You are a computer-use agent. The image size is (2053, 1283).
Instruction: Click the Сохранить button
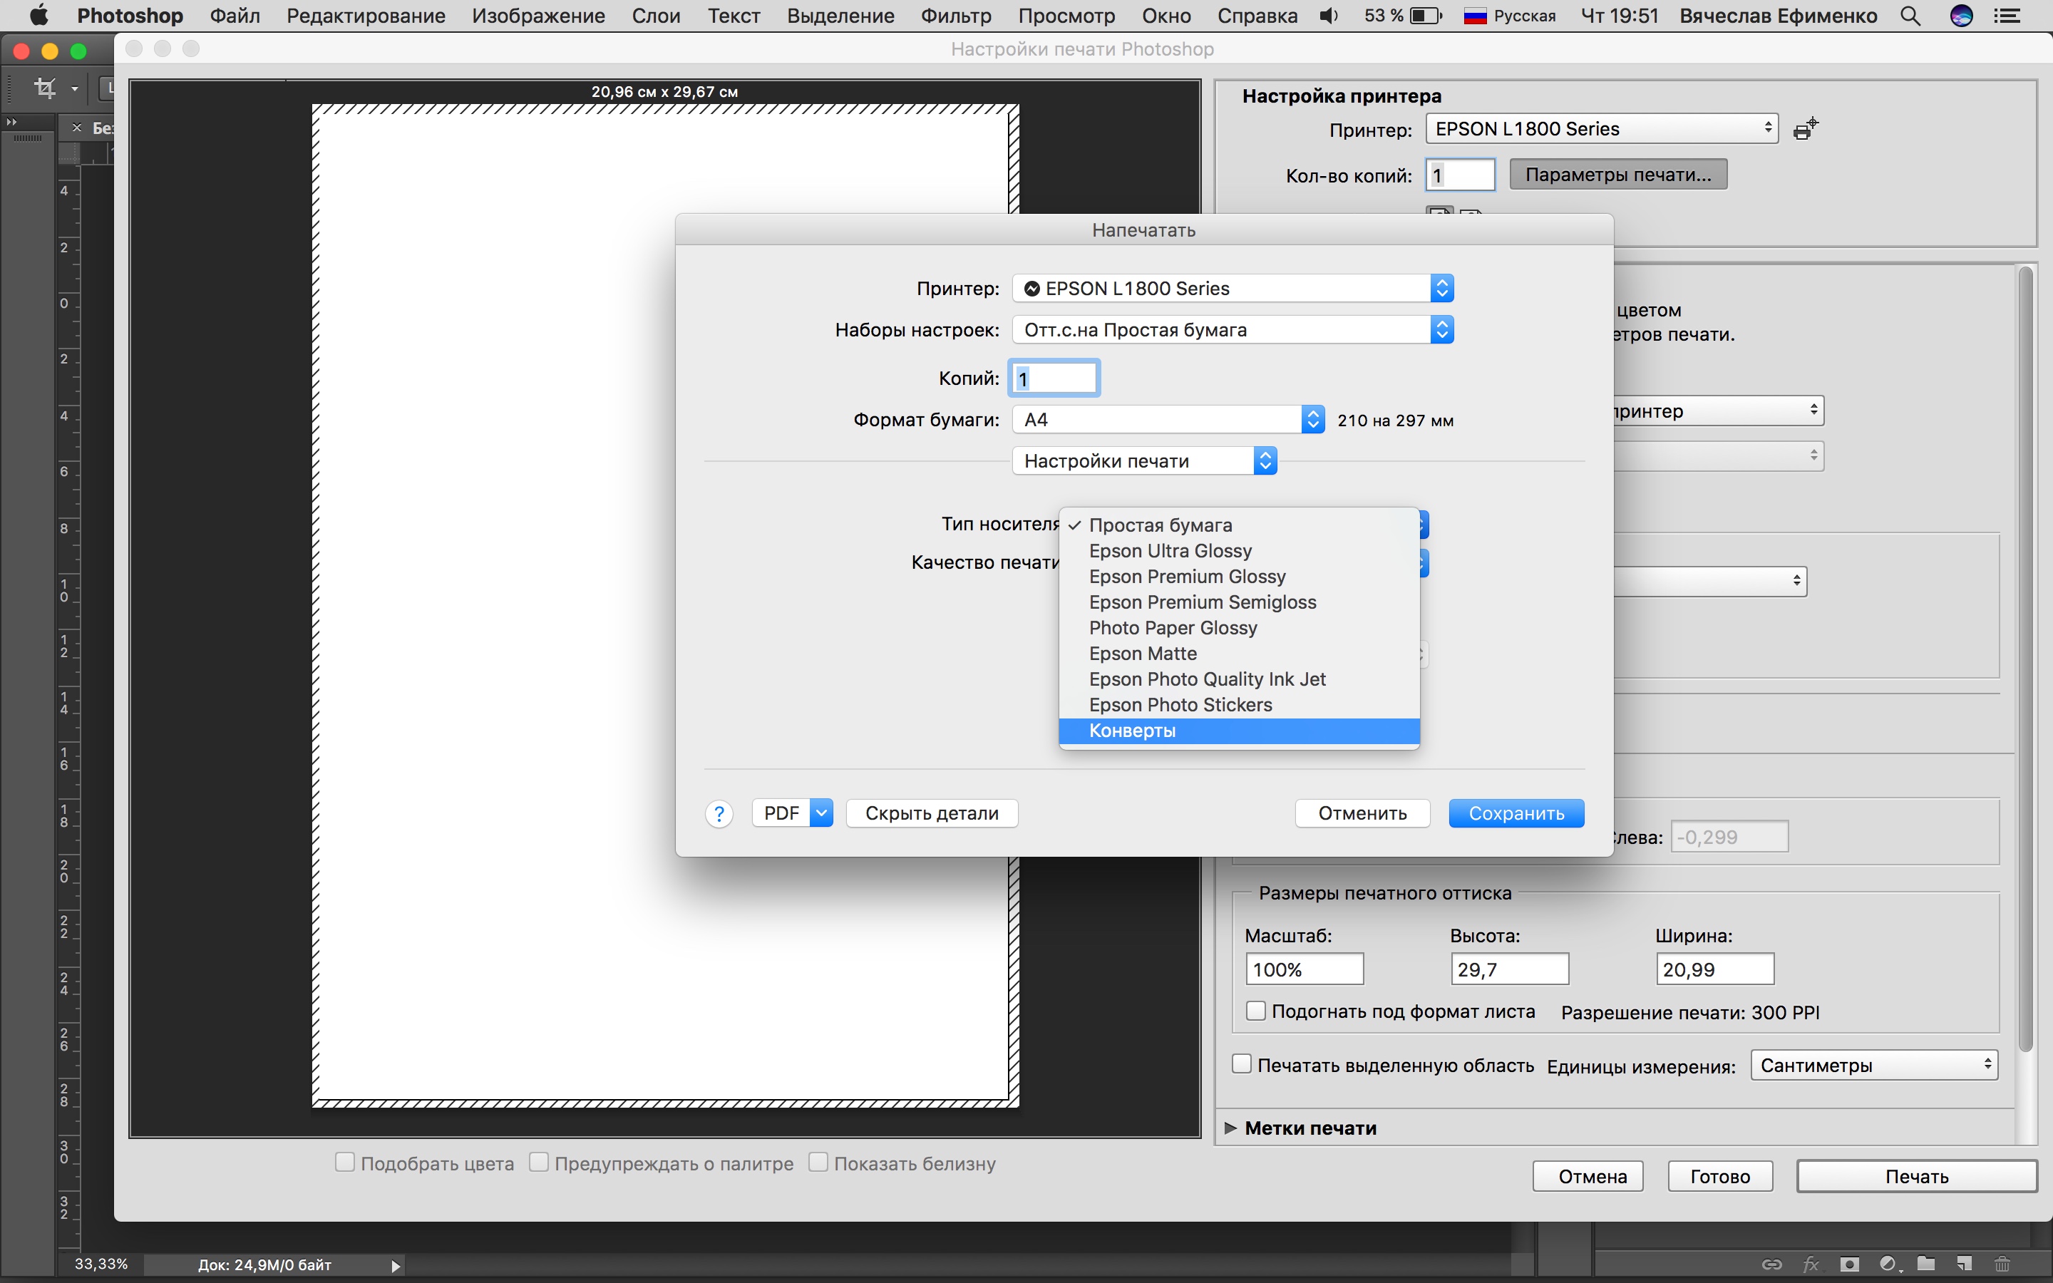coord(1516,813)
